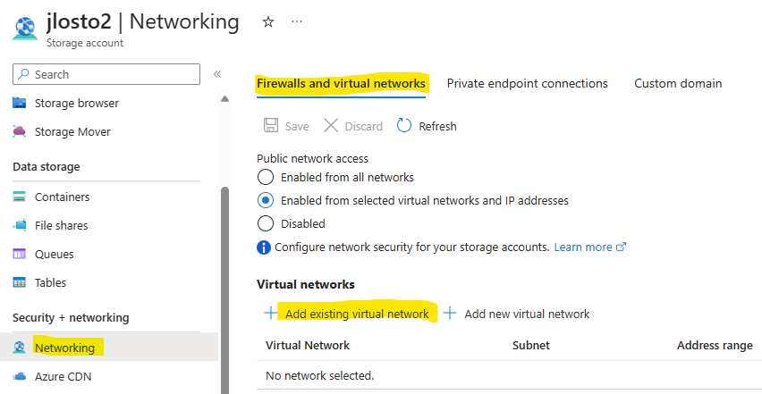Click the Subnet column header
The width and height of the screenshot is (762, 394).
tap(530, 346)
